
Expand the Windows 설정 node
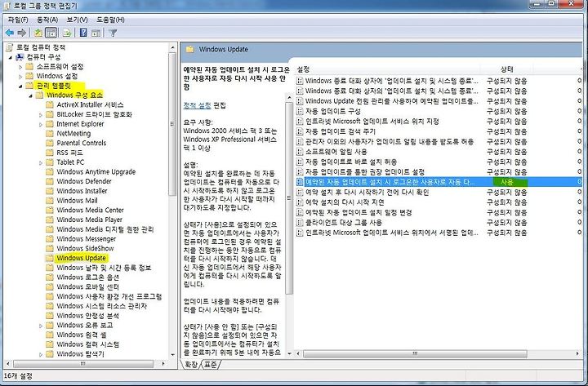(20, 77)
